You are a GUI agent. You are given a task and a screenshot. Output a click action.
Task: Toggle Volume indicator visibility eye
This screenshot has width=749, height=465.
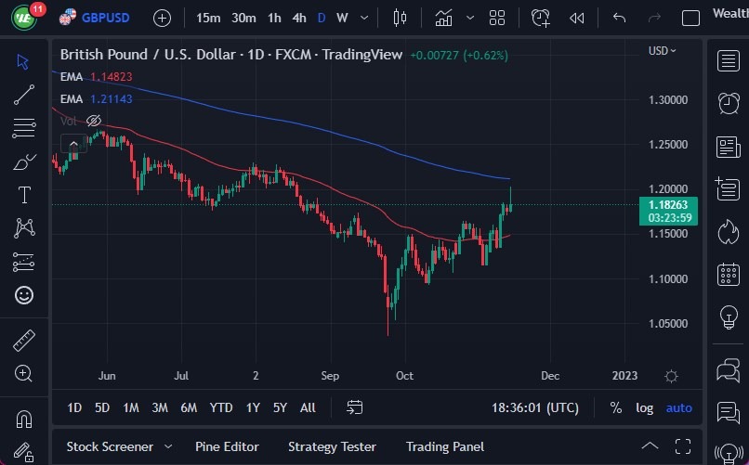pyautogui.click(x=93, y=121)
